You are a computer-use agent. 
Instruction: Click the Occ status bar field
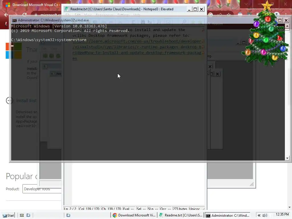[x=165, y=209]
